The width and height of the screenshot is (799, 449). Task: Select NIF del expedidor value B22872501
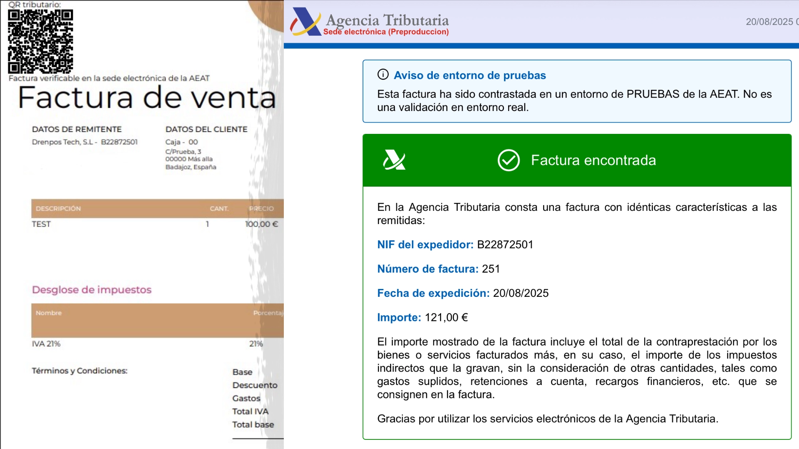[x=505, y=244]
